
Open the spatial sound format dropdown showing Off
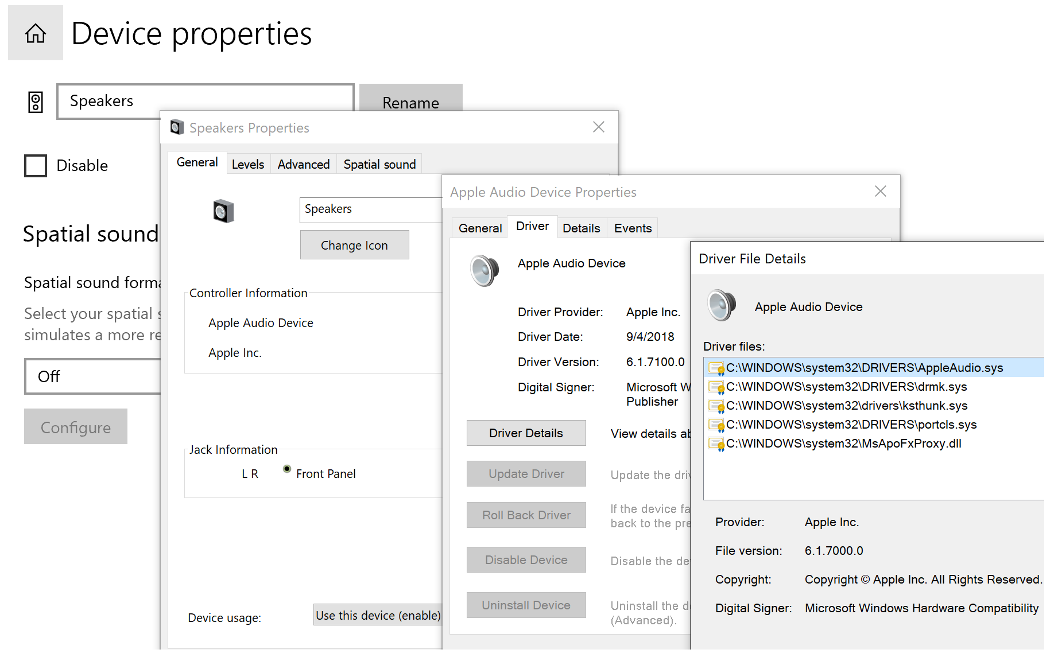(x=92, y=376)
